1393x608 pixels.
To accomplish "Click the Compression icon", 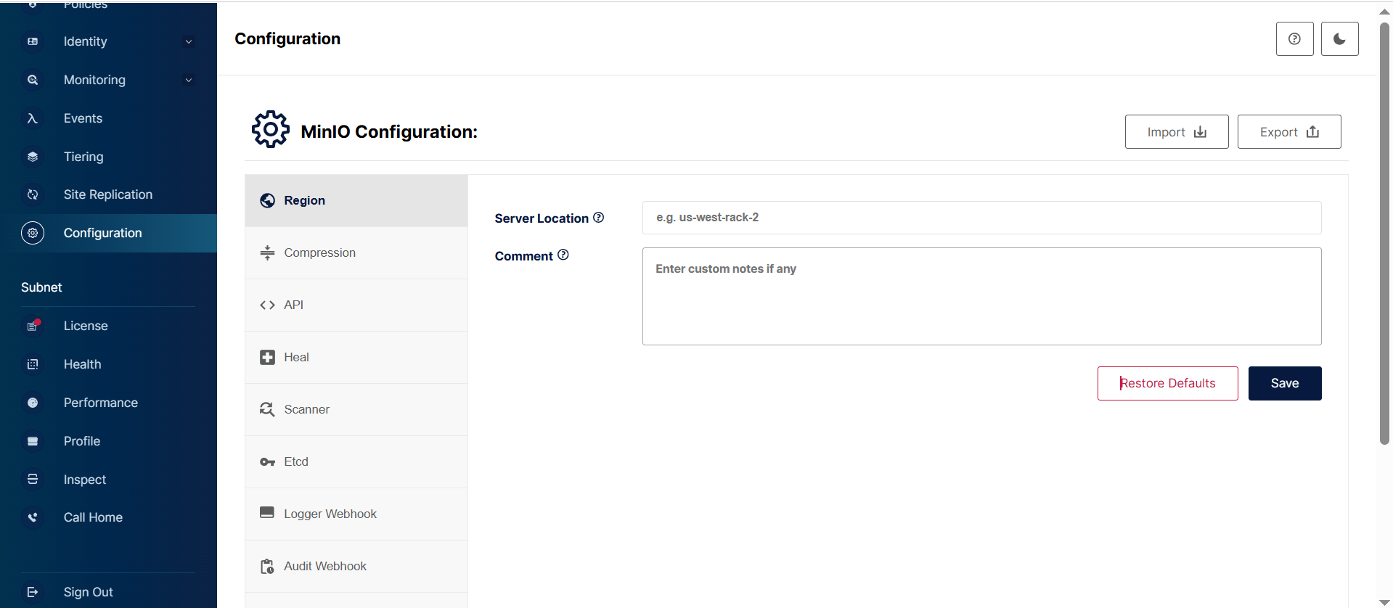I will click(267, 252).
